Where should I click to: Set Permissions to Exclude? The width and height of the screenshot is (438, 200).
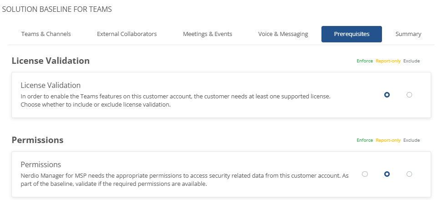(409, 174)
